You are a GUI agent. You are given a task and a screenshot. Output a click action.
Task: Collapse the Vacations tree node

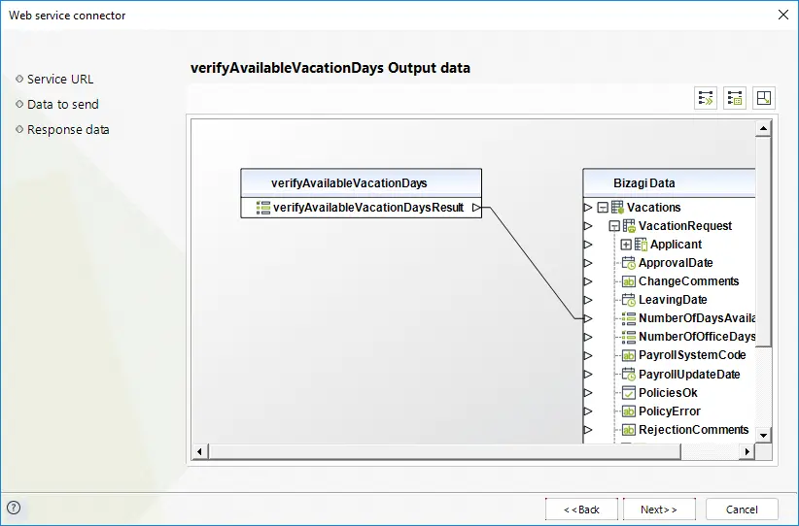(x=603, y=208)
